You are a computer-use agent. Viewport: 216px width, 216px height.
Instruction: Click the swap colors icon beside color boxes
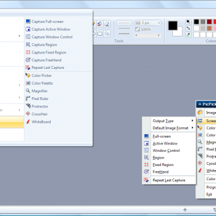point(188,28)
